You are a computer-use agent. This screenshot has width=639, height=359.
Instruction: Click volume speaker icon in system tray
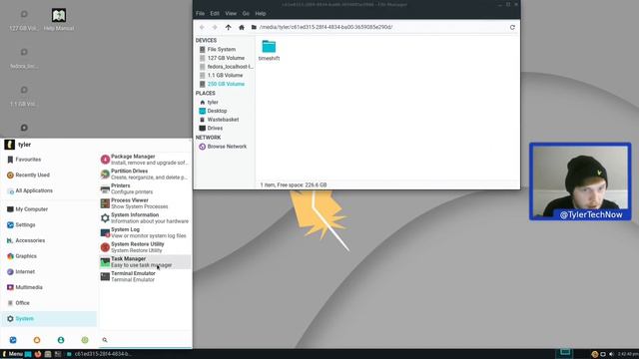[x=611, y=354]
